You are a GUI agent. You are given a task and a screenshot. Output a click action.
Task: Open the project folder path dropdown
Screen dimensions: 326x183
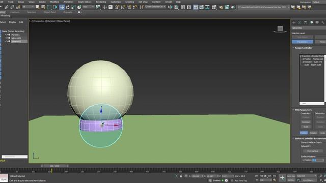click(x=264, y=7)
